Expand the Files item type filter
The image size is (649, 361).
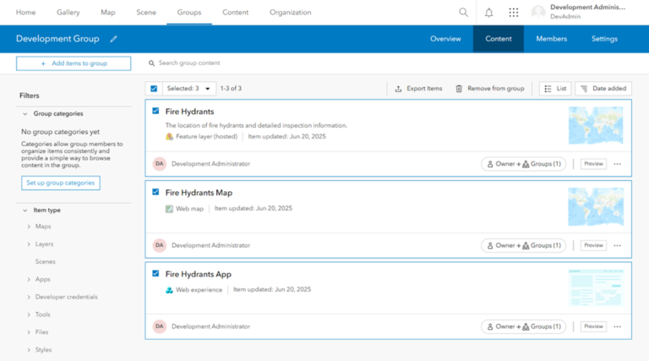pyautogui.click(x=29, y=332)
